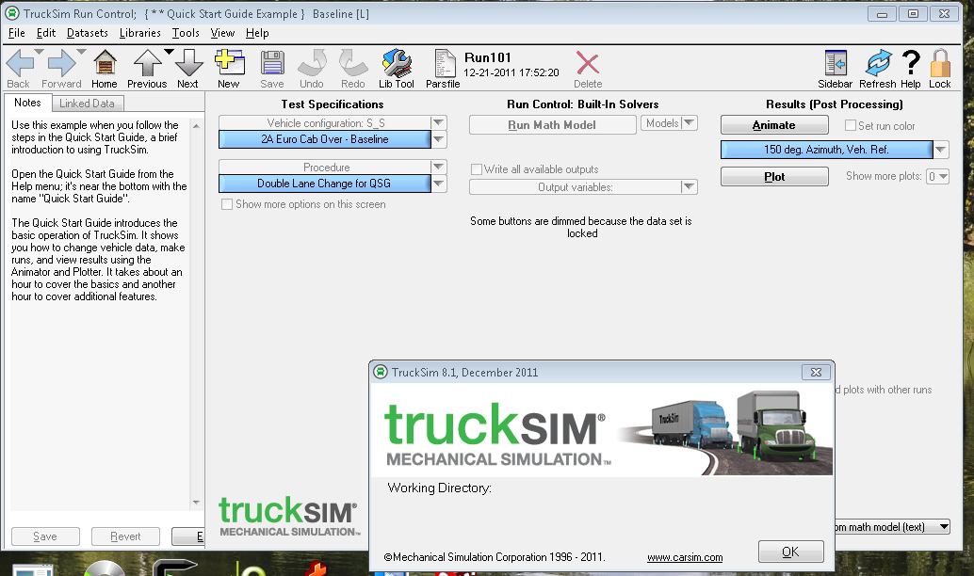Viewport: 974px width, 576px height.
Task: Toggle the Sidebar icon
Action: click(x=836, y=63)
